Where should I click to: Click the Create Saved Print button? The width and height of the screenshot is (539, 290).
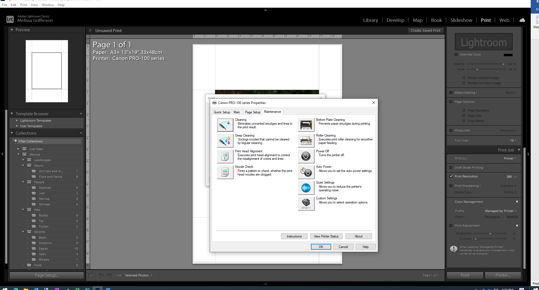click(x=425, y=31)
